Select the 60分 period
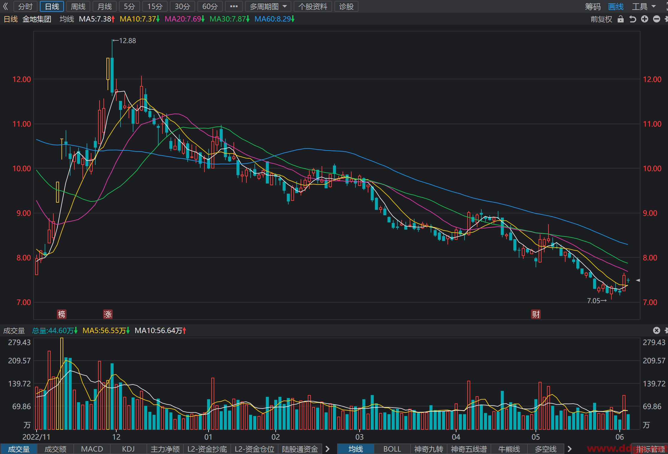The image size is (668, 454). coord(210,6)
